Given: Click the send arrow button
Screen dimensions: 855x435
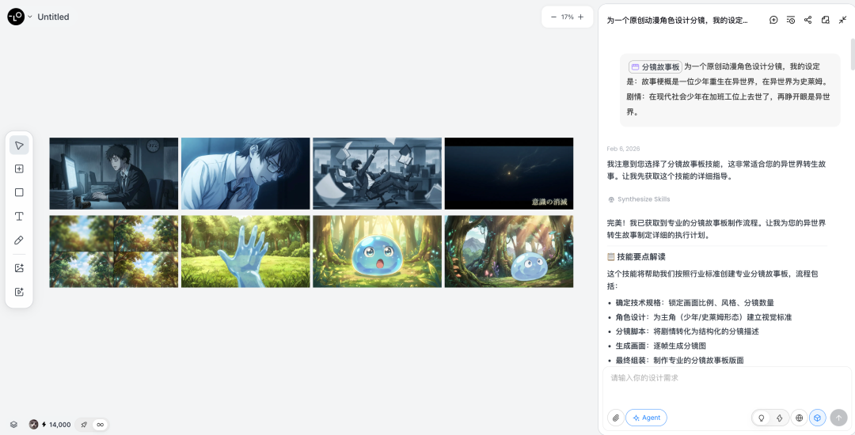Looking at the screenshot, I should pyautogui.click(x=838, y=418).
